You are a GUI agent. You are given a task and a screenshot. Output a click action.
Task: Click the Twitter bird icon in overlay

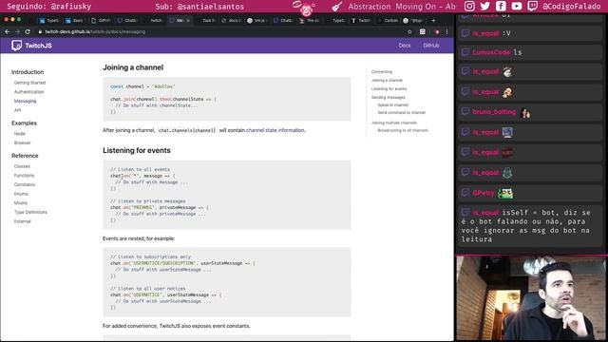click(485, 6)
